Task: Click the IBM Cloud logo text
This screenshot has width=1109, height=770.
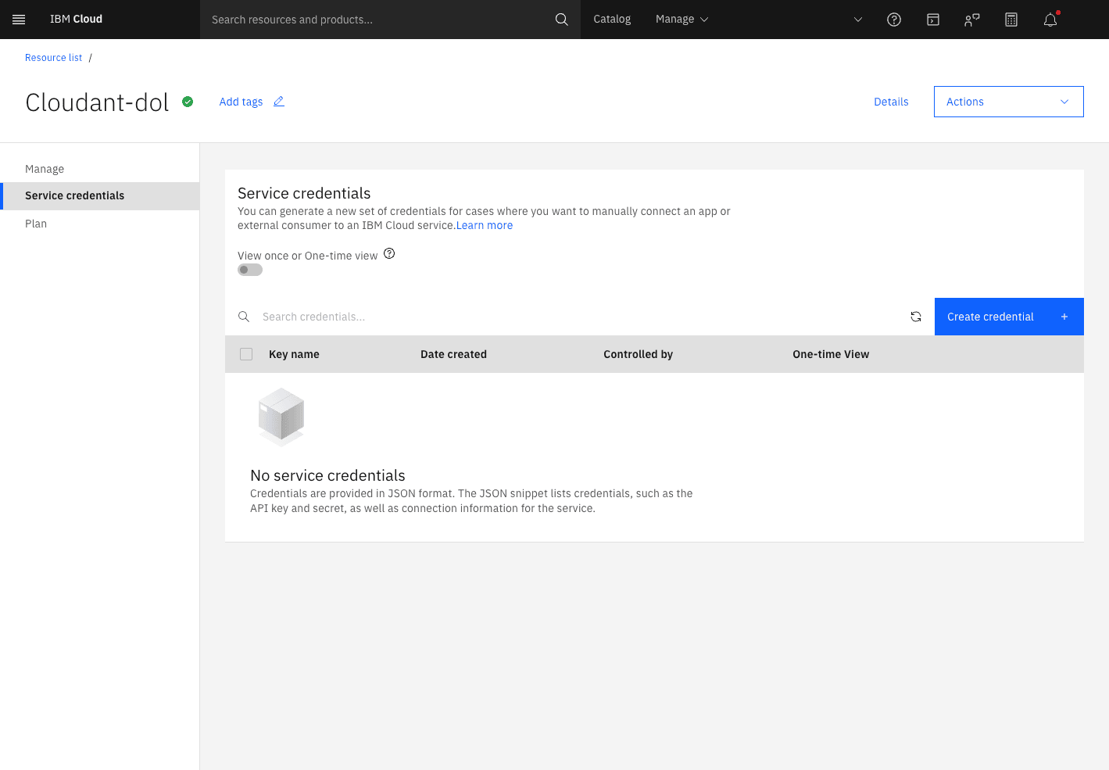Action: 76,20
